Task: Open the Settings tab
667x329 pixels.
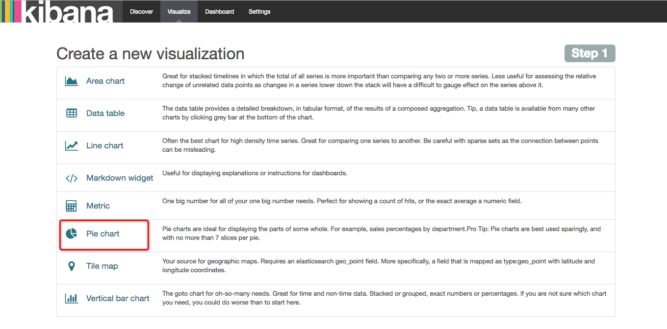Action: pyautogui.click(x=259, y=11)
